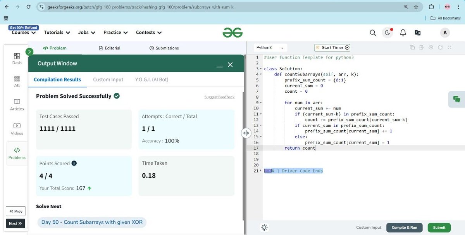Expand the fold arrow at line 21
Viewport: 465px width, 235px height.
[261, 171]
